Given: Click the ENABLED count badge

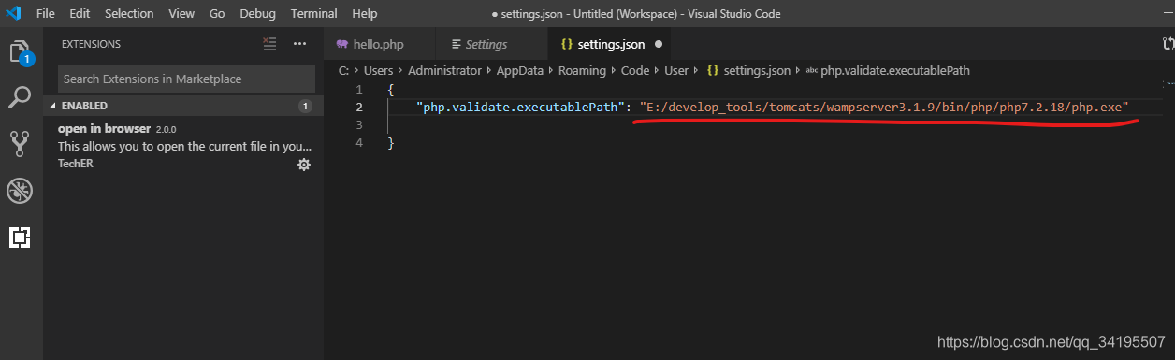Looking at the screenshot, I should [304, 107].
